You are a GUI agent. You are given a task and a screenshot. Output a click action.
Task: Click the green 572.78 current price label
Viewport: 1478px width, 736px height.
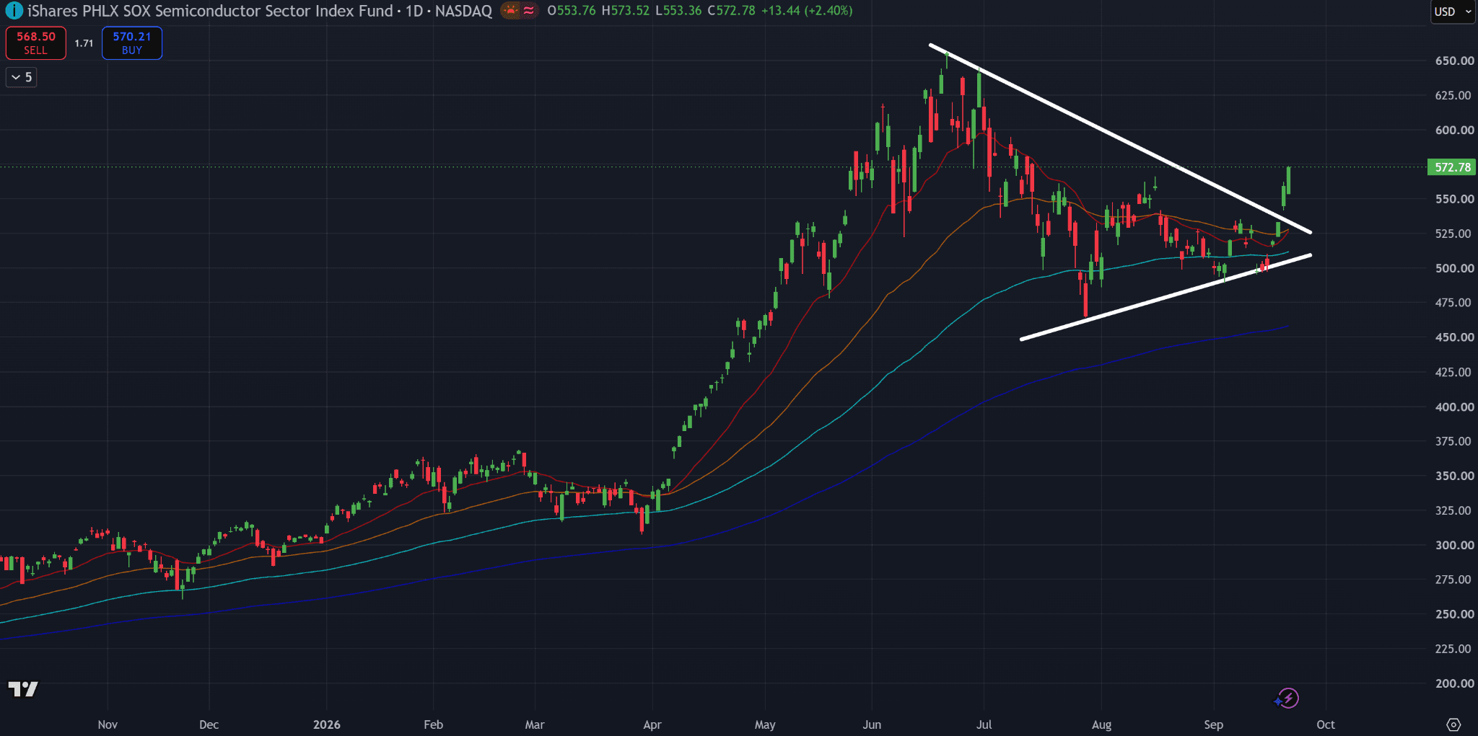[1452, 167]
